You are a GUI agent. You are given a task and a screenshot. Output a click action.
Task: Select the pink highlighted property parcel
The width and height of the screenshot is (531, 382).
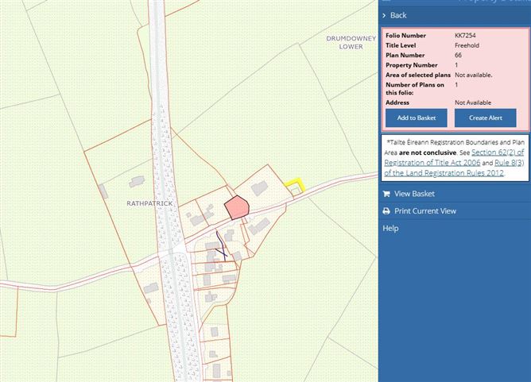(237, 208)
